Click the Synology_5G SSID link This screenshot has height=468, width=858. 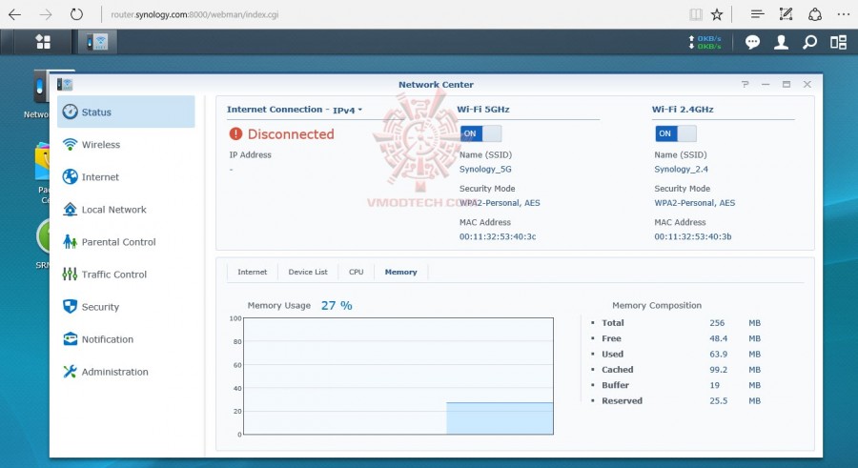pyautogui.click(x=485, y=169)
